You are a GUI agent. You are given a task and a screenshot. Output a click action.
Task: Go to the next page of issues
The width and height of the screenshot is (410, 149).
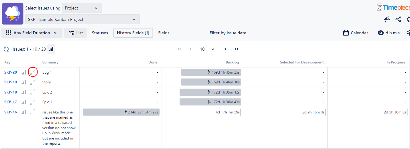click(225, 49)
